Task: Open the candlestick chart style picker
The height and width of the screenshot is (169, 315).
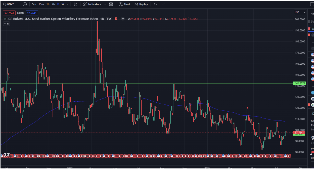Action: pyautogui.click(x=75, y=4)
